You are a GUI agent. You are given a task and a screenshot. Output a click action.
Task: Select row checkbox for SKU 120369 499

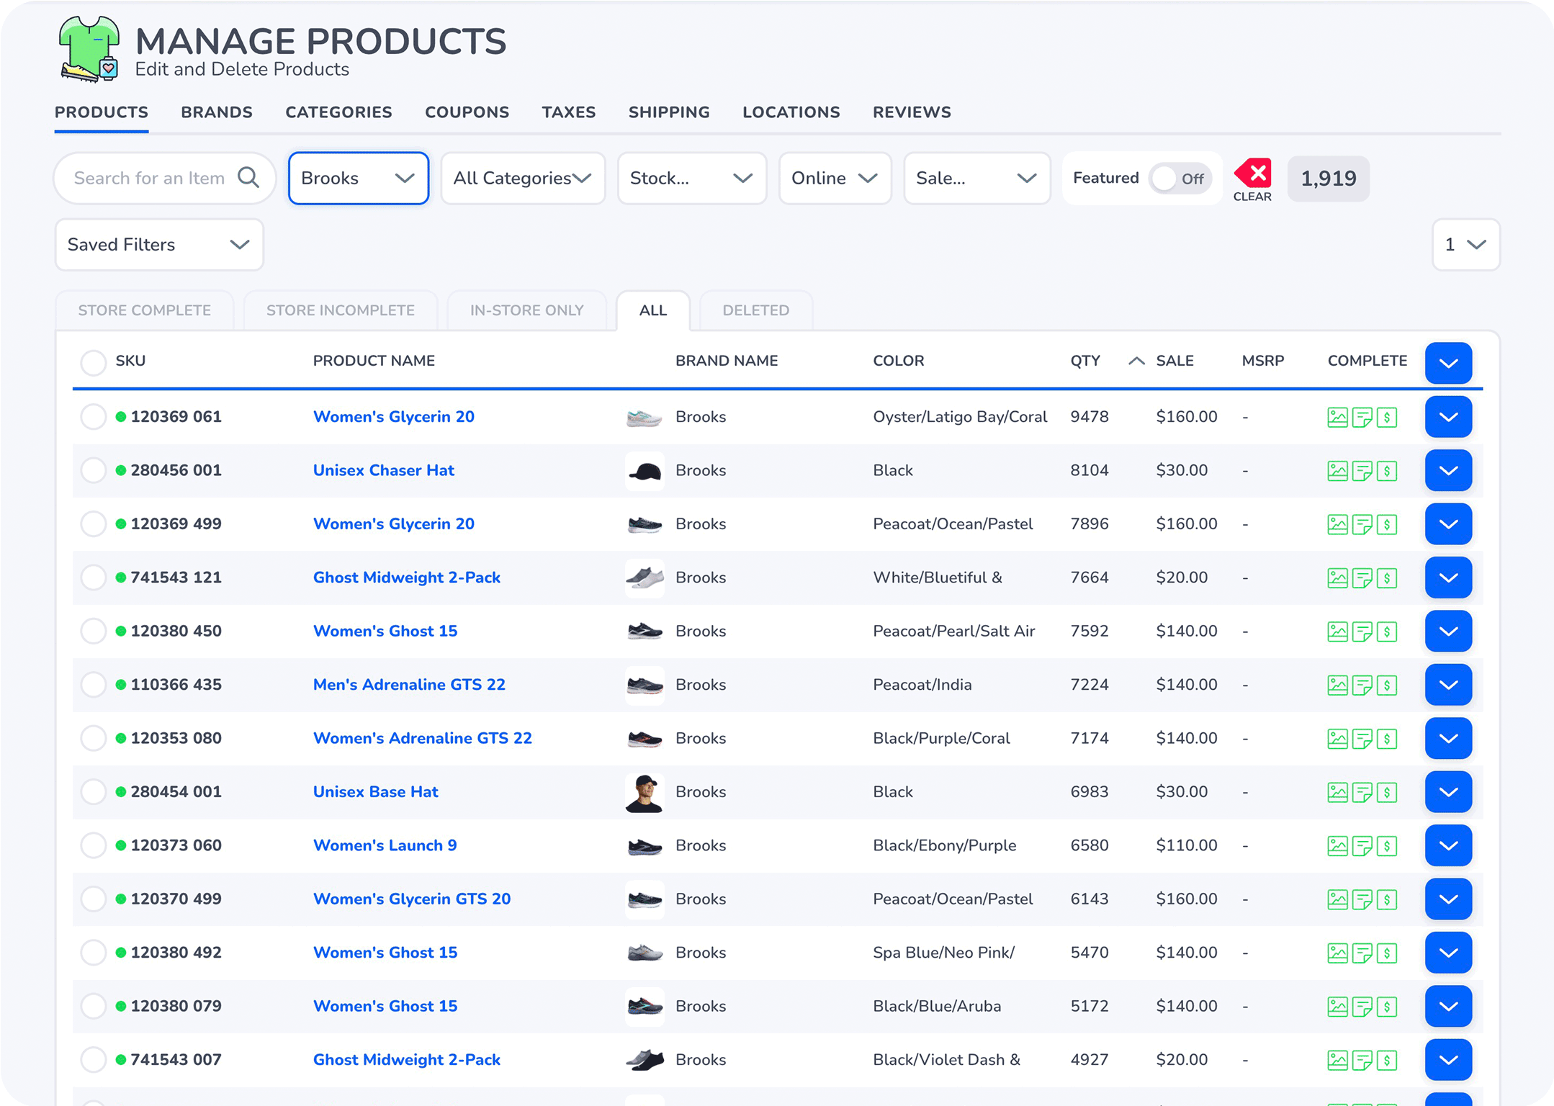click(93, 524)
